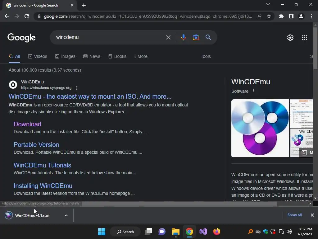318x239 pixels.
Task: Click the browser forward arrow
Action: (x=17, y=16)
